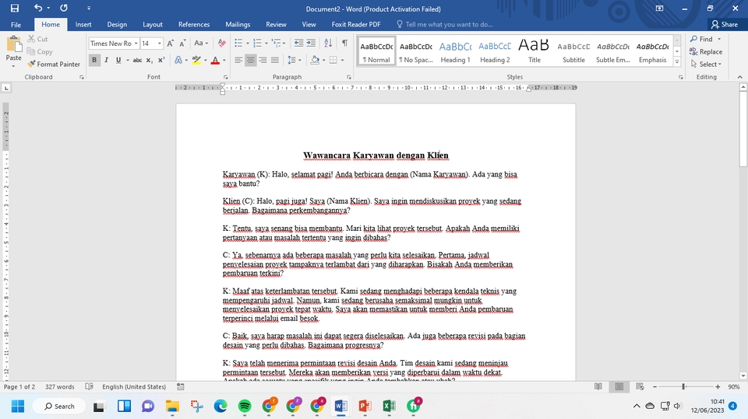This screenshot has width=748, height=419.
Task: Toggle bold formatting
Action: click(94, 60)
